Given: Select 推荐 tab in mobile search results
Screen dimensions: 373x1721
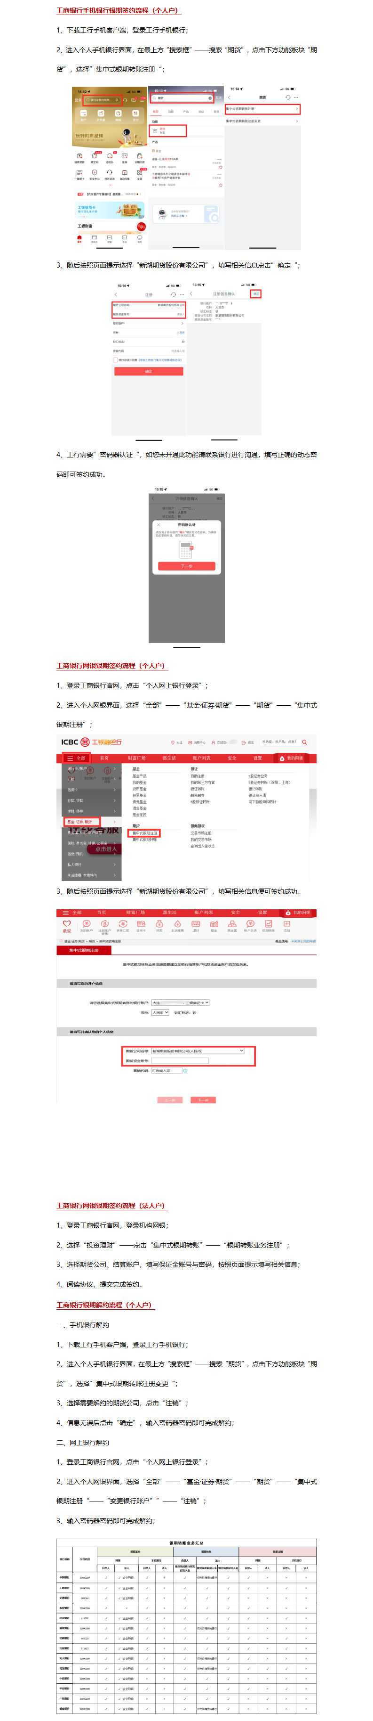Looking at the screenshot, I should pyautogui.click(x=156, y=112).
